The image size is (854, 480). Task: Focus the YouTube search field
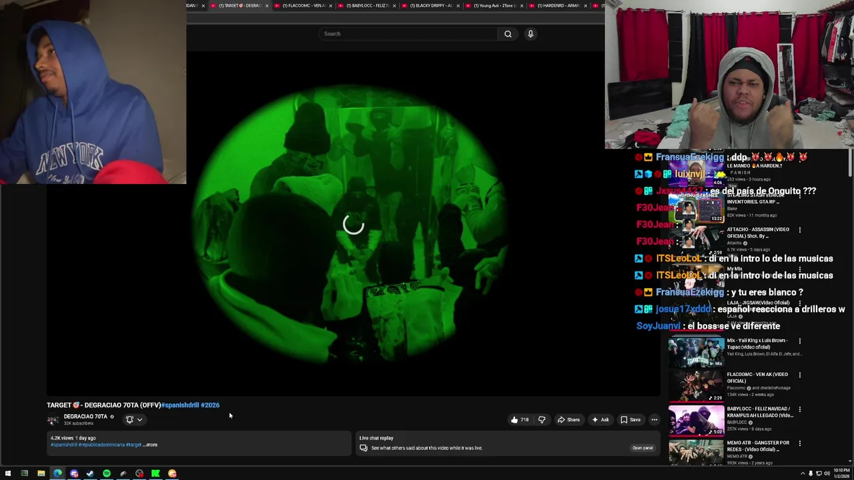click(408, 34)
